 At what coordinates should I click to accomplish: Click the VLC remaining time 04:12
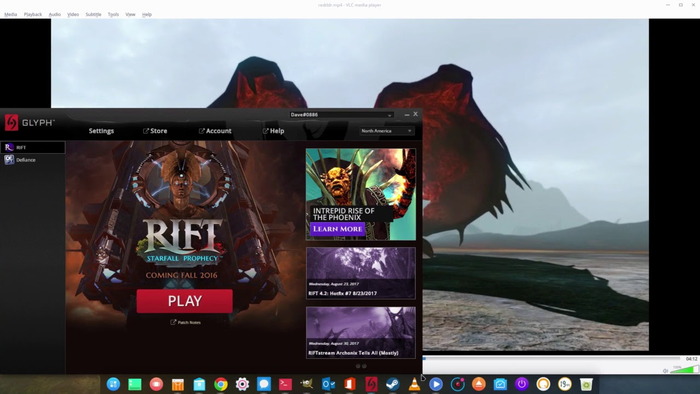(691, 359)
